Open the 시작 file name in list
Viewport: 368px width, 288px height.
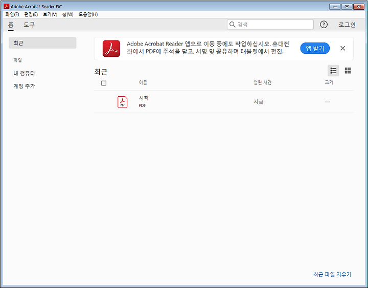coord(144,98)
